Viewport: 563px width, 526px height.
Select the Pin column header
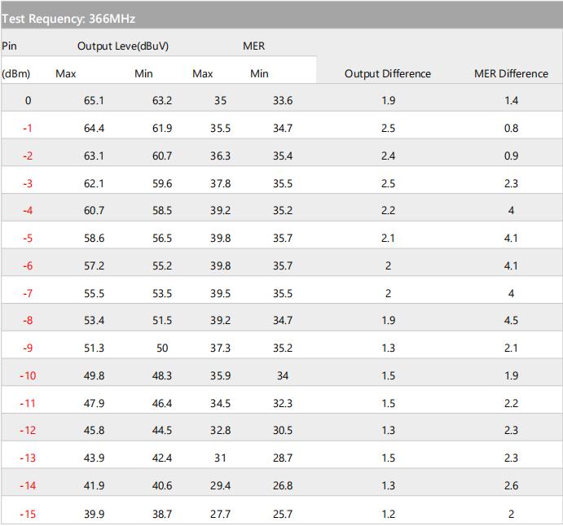click(x=9, y=46)
